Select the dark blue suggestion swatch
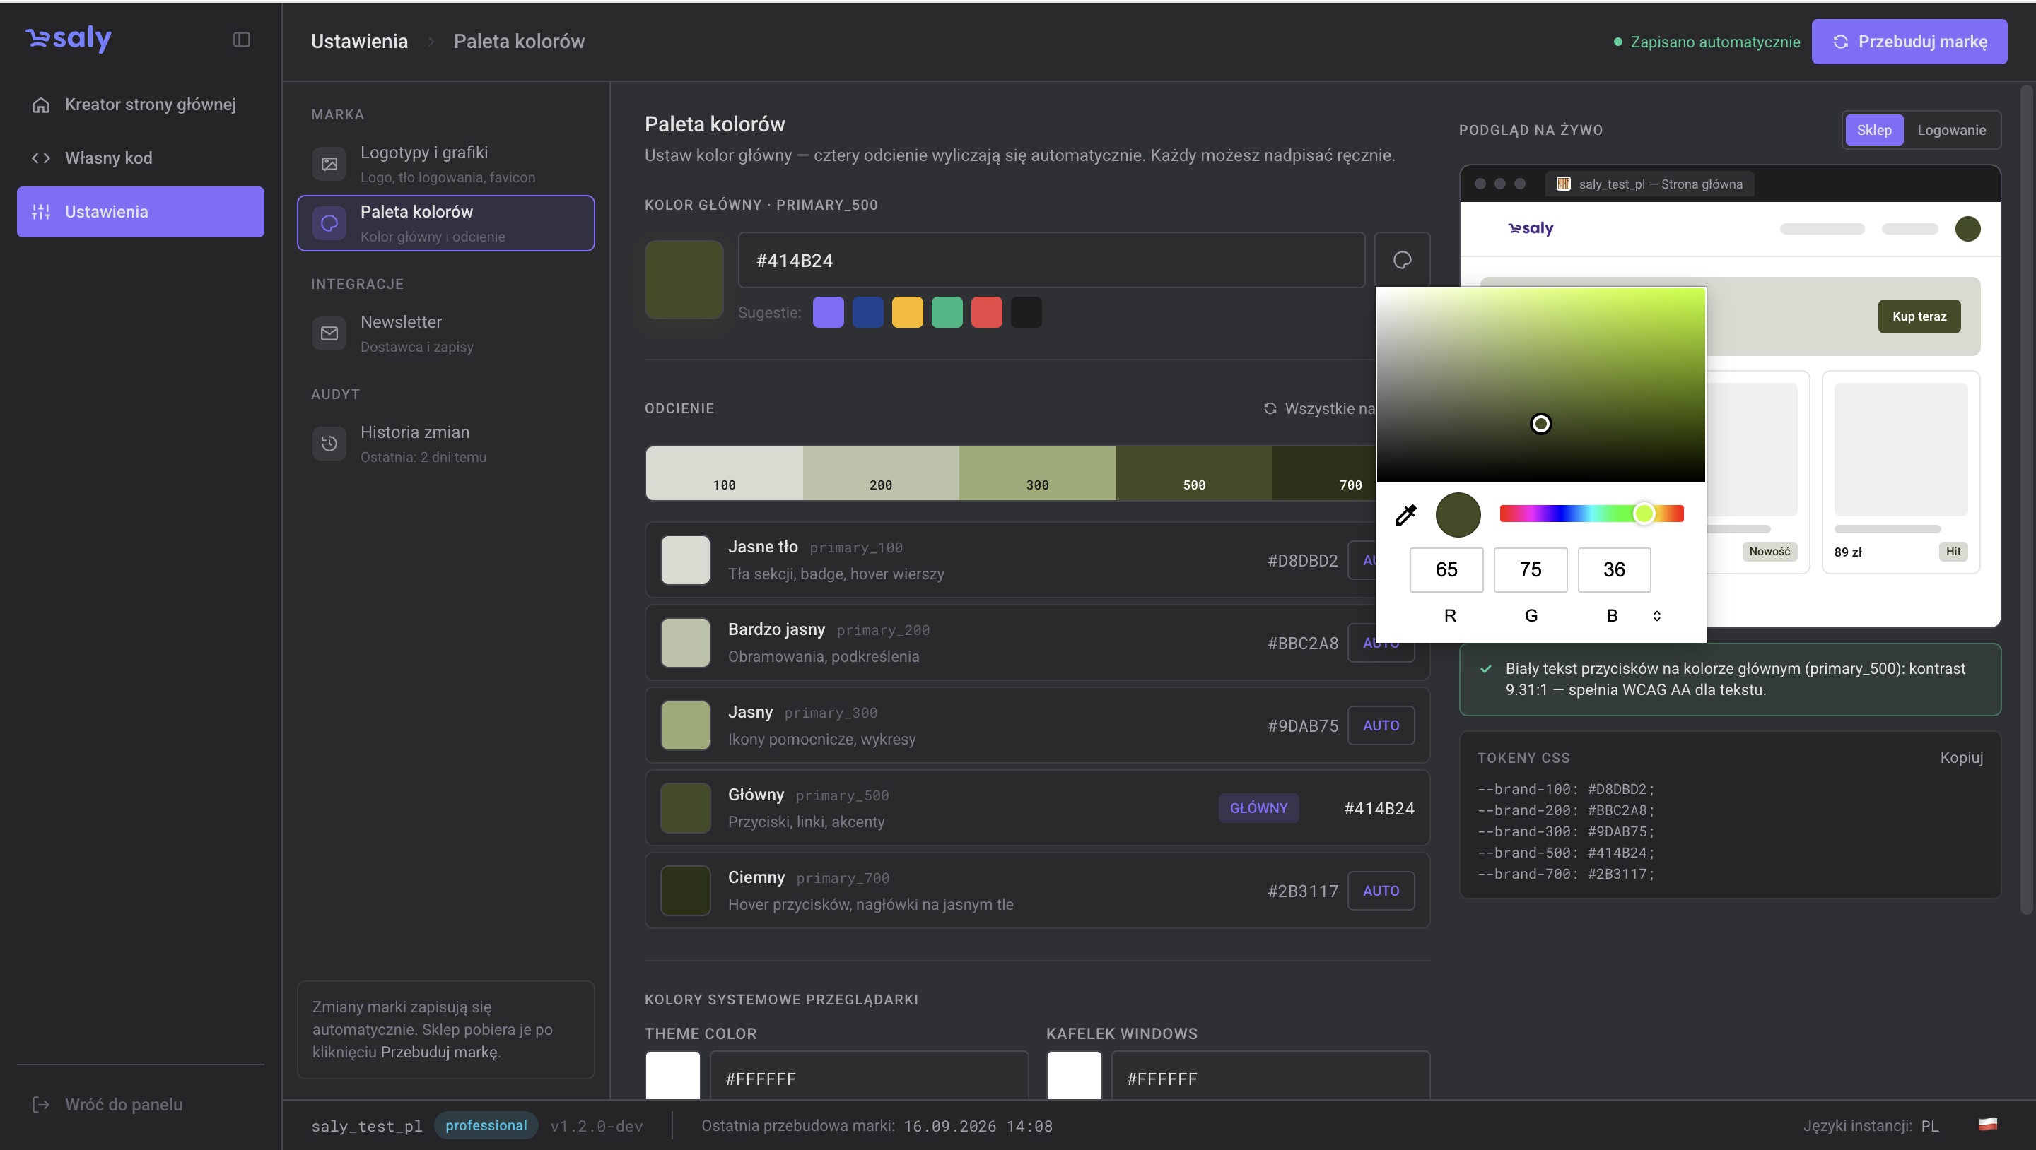 tap(868, 312)
